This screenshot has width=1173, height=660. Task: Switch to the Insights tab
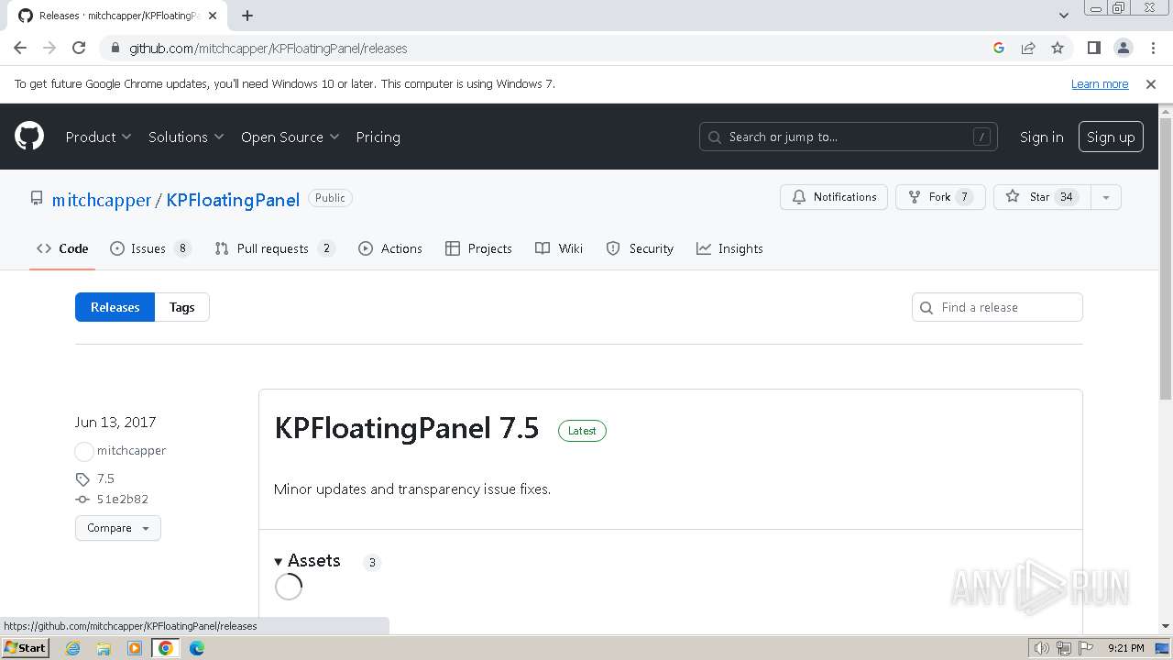[729, 248]
